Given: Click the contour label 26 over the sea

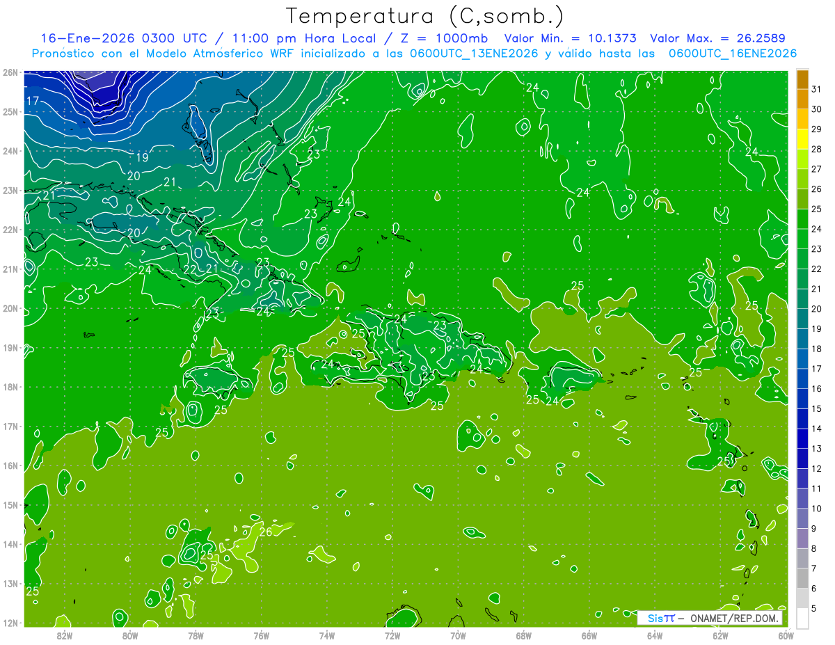Looking at the screenshot, I should (265, 532).
